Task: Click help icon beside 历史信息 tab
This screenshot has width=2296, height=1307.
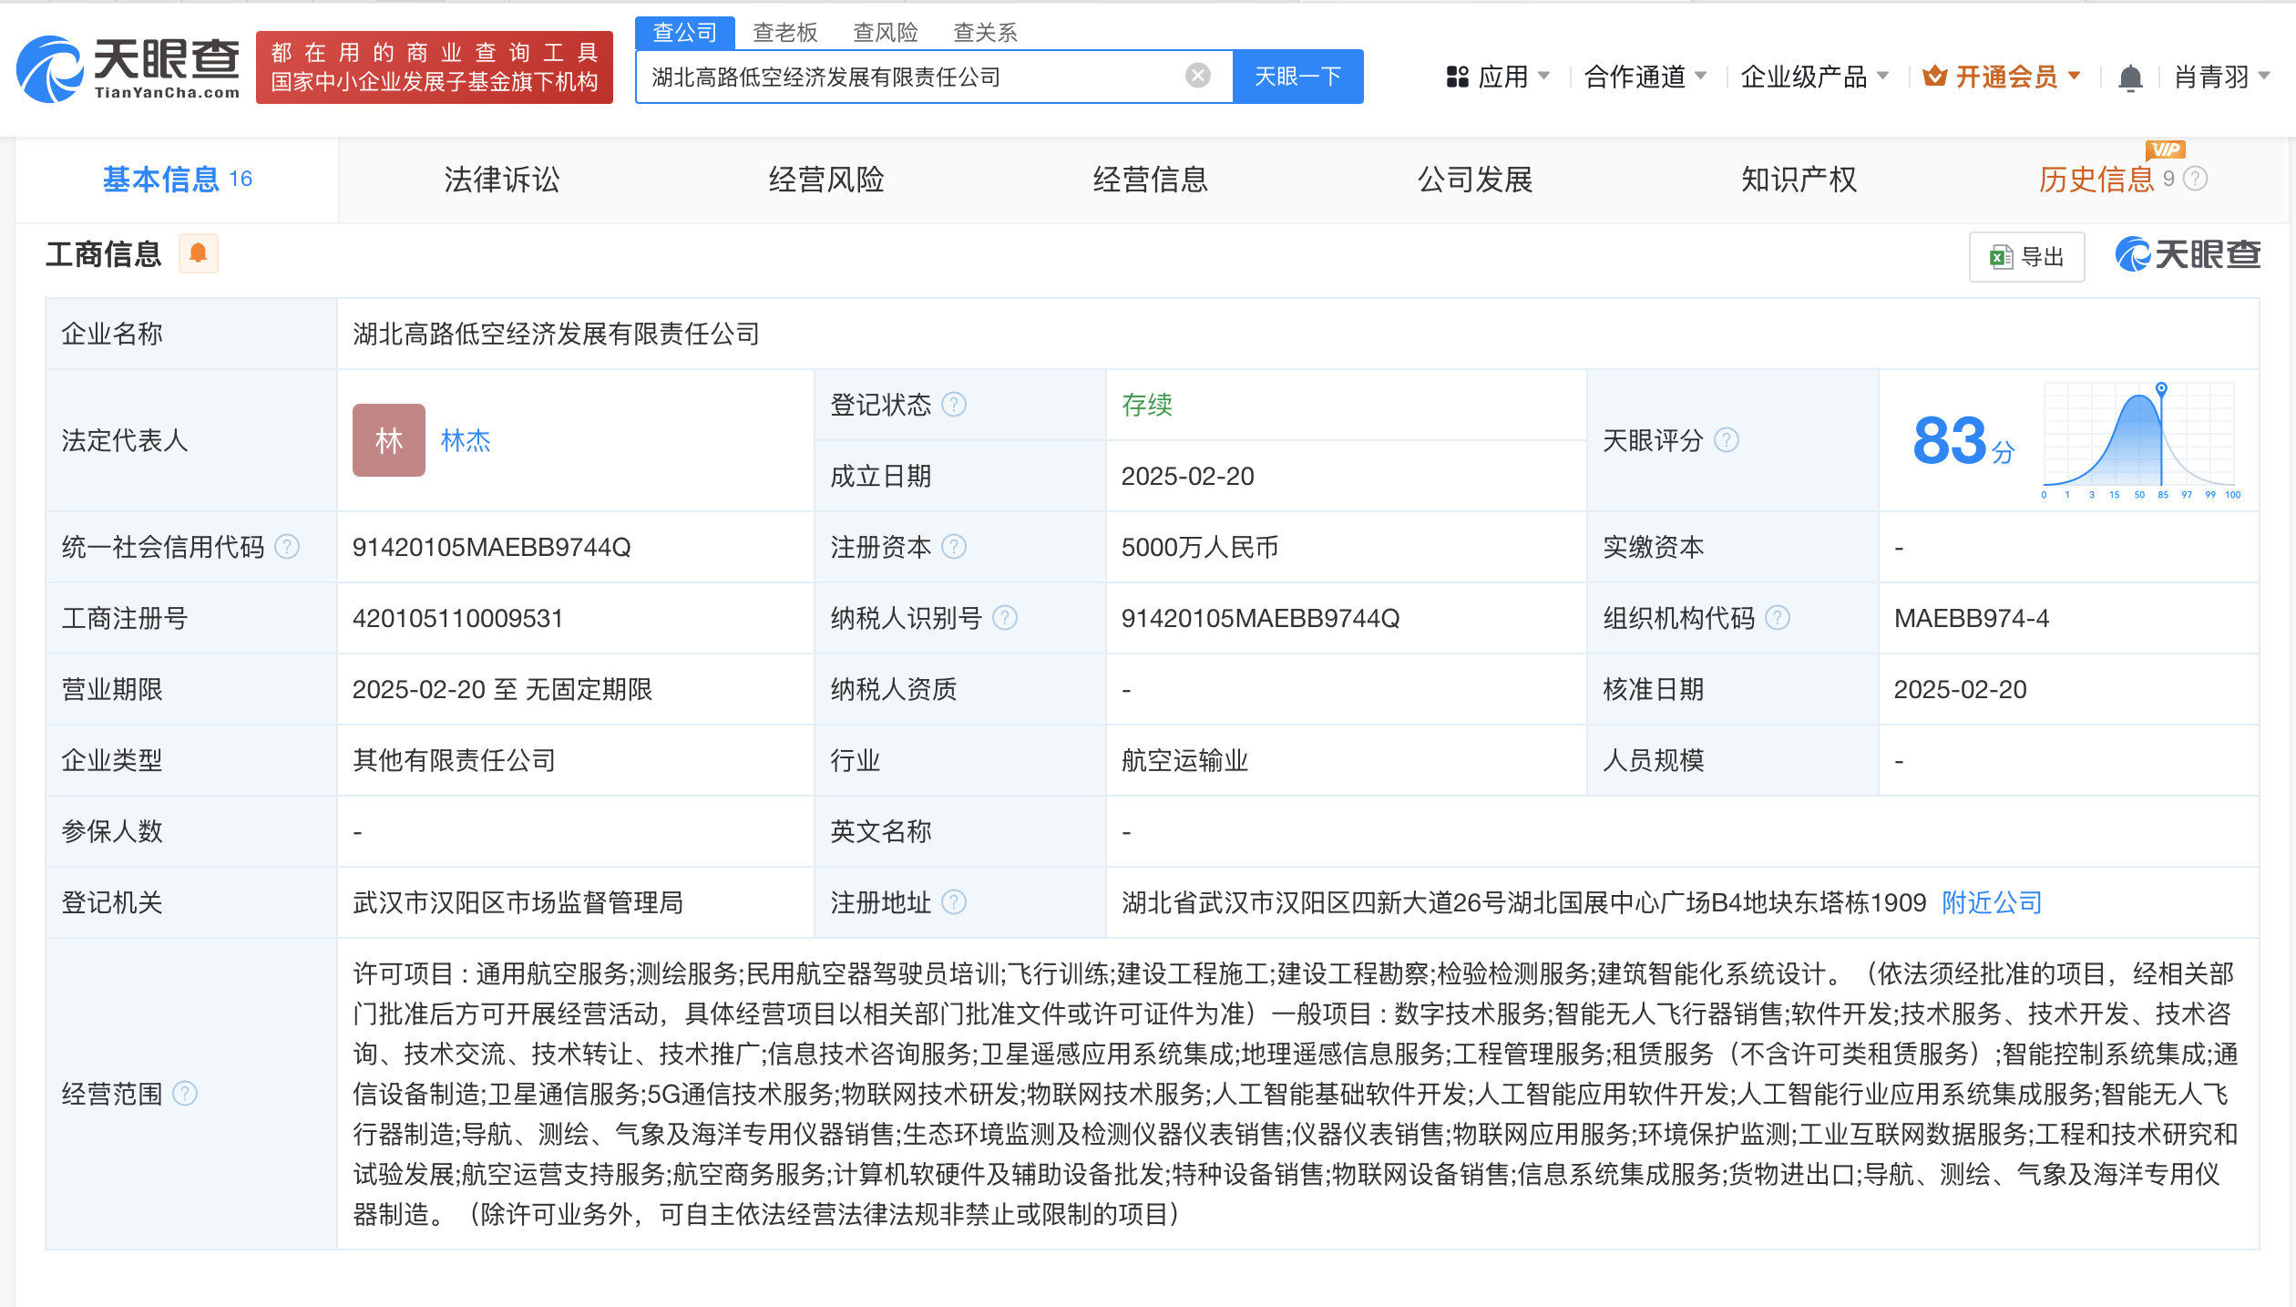Action: [2197, 179]
